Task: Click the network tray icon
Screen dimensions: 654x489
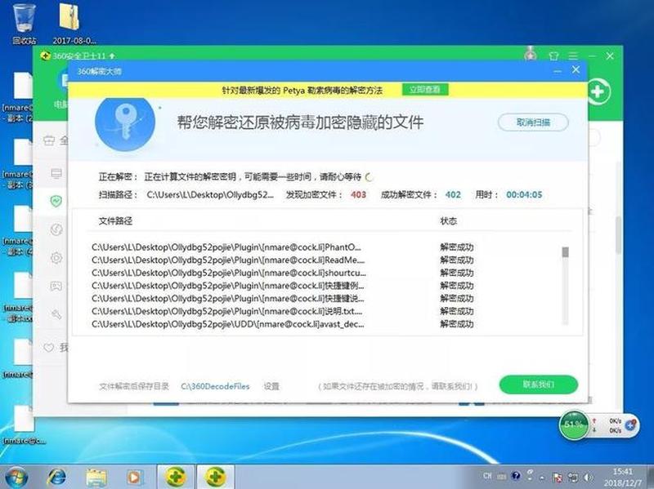Action: [x=573, y=478]
